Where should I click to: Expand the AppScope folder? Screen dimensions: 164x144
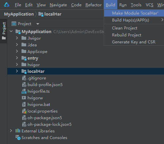point(17,51)
